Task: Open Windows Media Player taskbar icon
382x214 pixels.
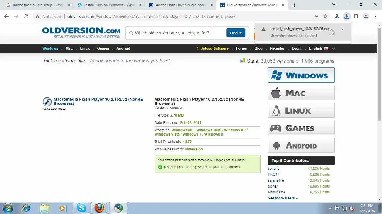Action: click(x=62, y=208)
